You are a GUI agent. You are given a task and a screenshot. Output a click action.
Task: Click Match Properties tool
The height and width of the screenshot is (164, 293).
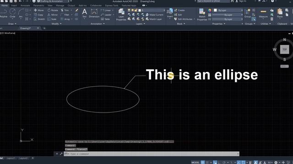pyautogui.click(x=202, y=15)
